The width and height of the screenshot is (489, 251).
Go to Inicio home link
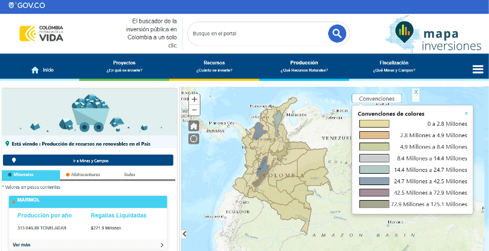[43, 70]
